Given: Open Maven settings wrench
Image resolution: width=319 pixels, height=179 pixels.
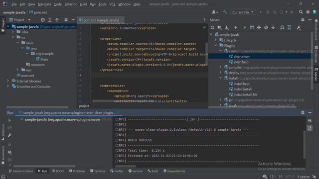Looking at the screenshot, I should pos(299,27).
